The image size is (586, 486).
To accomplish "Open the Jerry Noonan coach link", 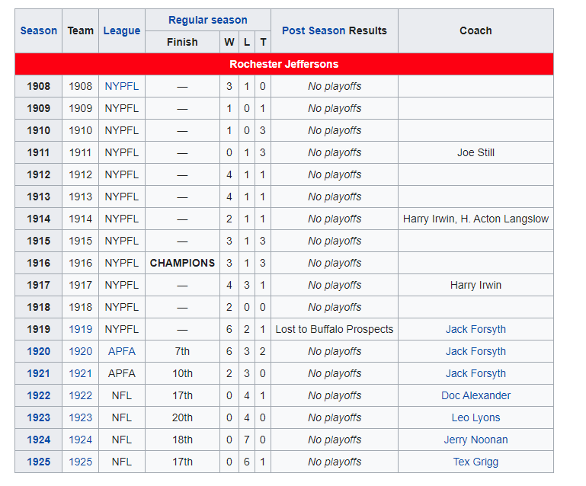I will click(476, 440).
